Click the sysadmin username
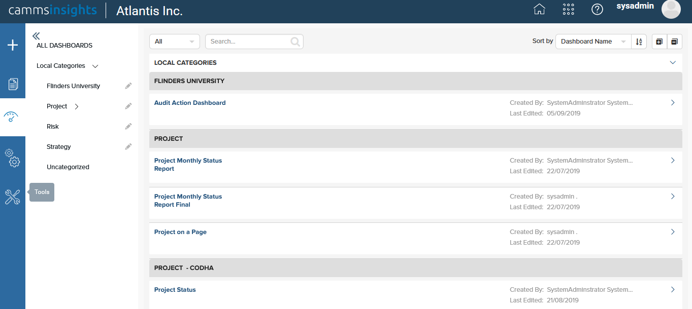This screenshot has width=692, height=309. point(635,6)
